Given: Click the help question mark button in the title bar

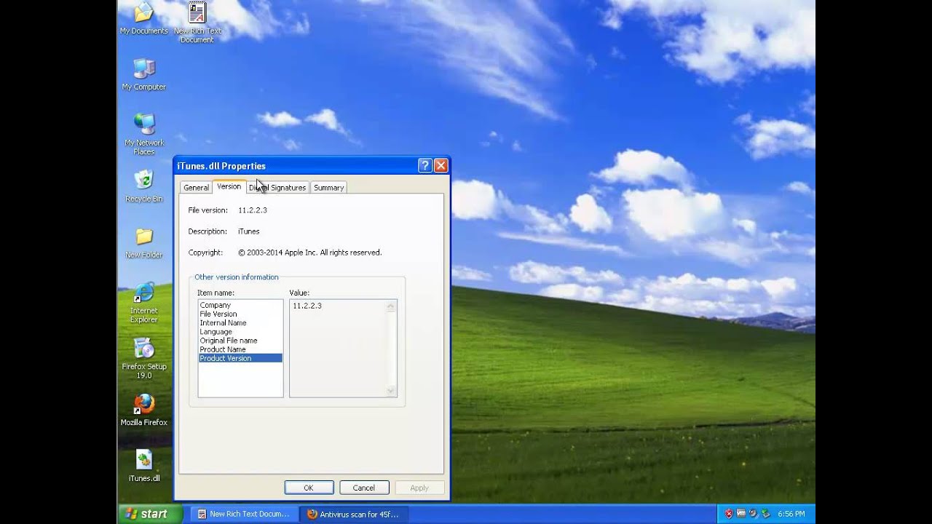Looking at the screenshot, I should (x=425, y=166).
